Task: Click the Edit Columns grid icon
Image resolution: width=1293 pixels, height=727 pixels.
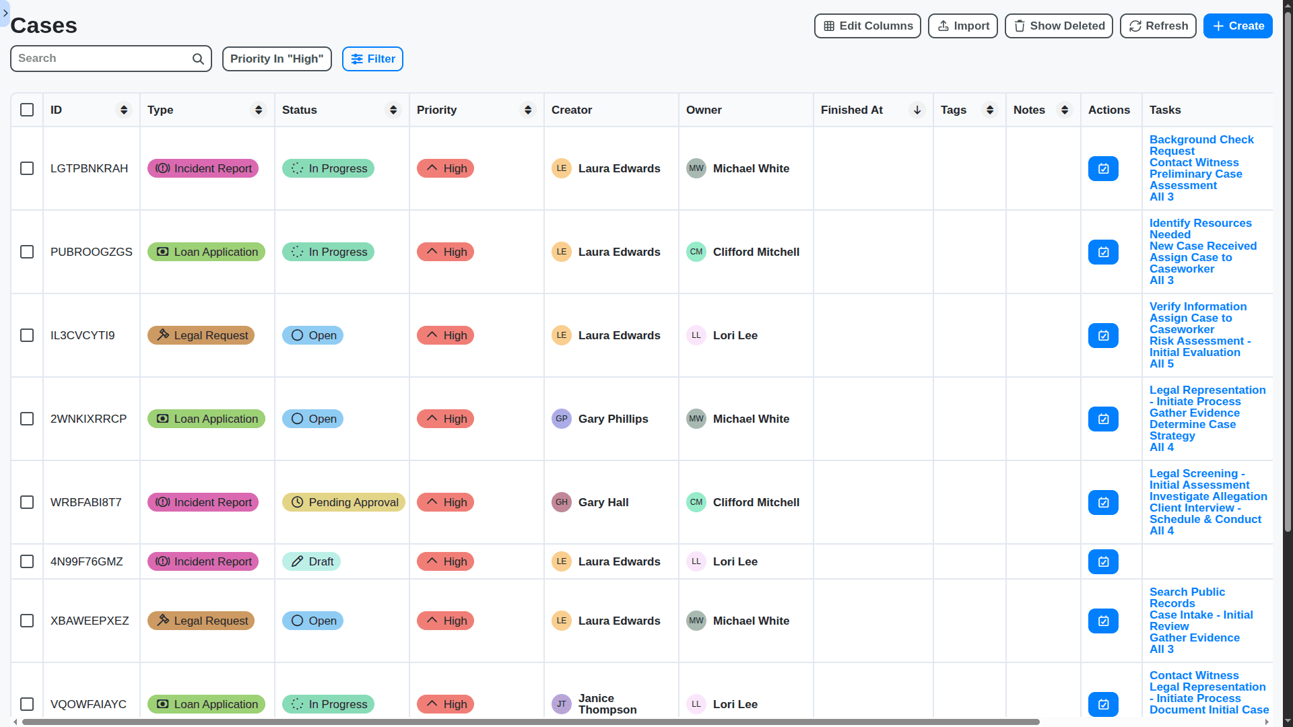Action: 829,26
